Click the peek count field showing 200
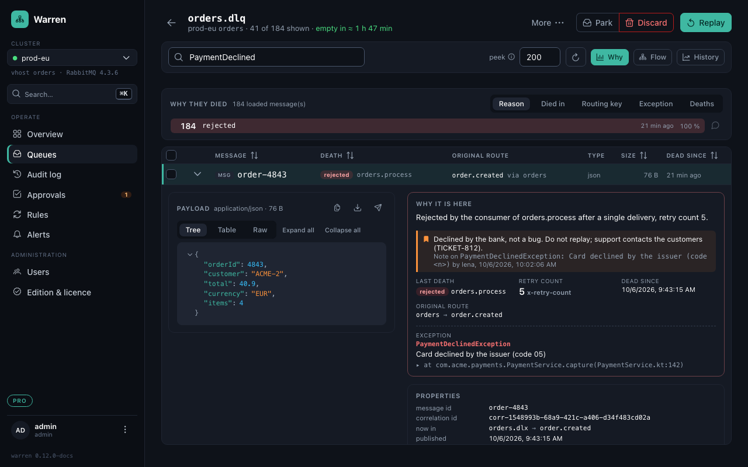Image resolution: width=748 pixels, height=467 pixels. click(540, 57)
